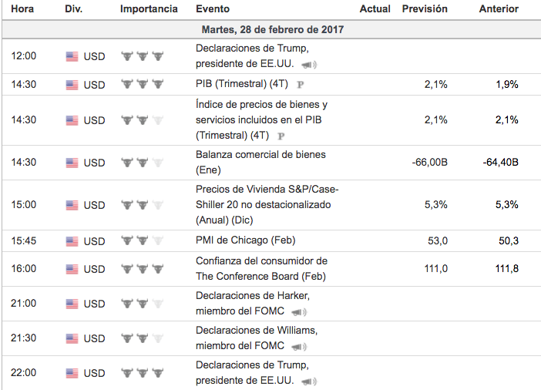Sort by the Hora column header
This screenshot has width=541, height=390.
23,9
